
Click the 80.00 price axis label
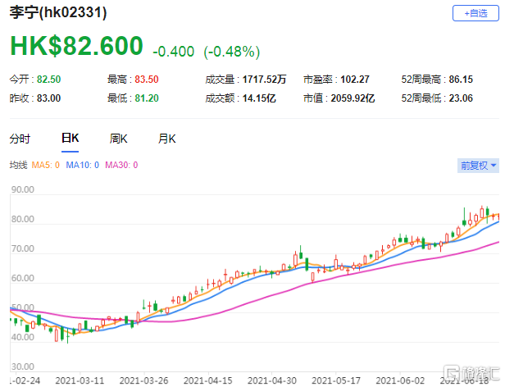(23, 219)
